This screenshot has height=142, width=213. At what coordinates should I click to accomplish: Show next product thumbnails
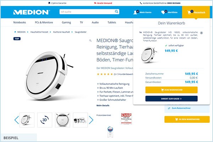pyautogui.click(x=91, y=120)
